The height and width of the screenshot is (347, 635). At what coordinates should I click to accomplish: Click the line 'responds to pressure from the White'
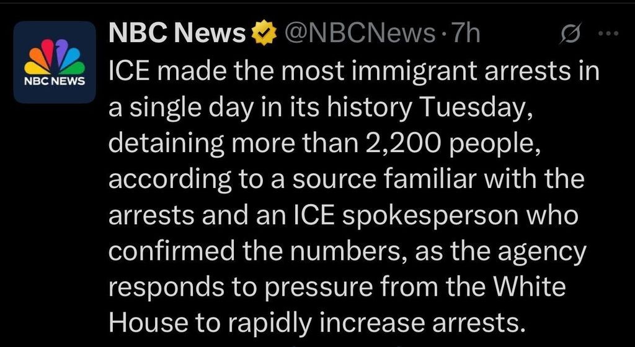click(337, 288)
